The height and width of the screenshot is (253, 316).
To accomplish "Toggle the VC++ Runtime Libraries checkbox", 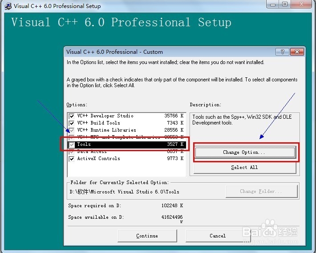I will coord(72,130).
